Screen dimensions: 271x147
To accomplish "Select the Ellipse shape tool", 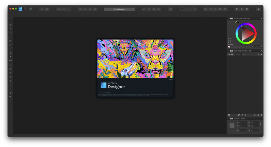I will click(x=10, y=73).
